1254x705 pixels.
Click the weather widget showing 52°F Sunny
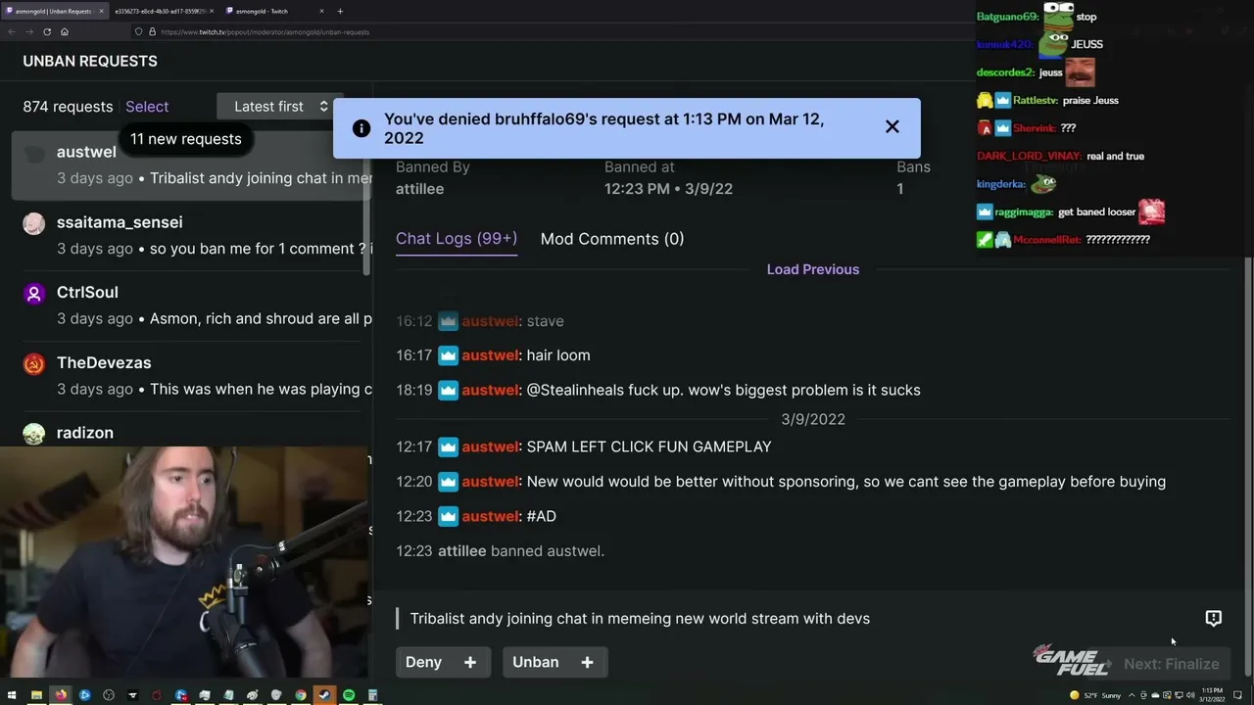click(x=1096, y=695)
